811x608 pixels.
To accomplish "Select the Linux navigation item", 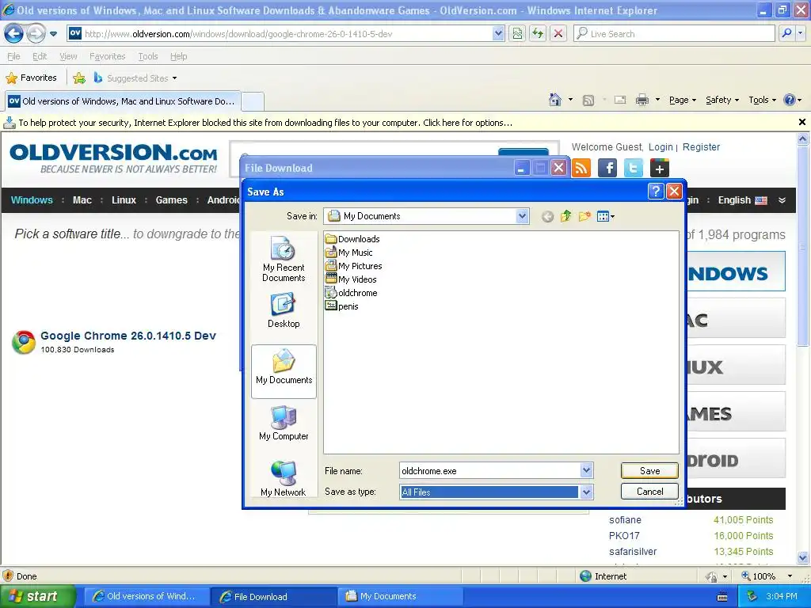I will click(124, 200).
